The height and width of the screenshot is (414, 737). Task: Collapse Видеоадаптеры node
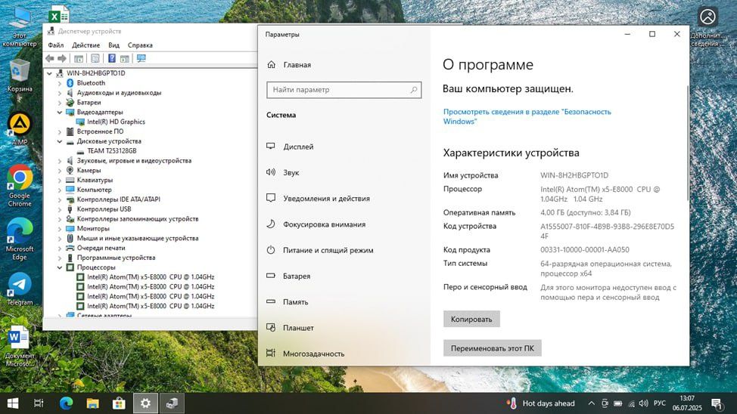pyautogui.click(x=60, y=112)
